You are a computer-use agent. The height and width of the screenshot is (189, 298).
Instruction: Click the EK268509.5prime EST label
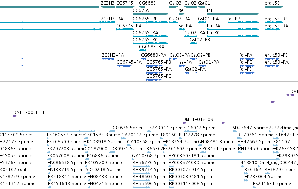[66, 142]
